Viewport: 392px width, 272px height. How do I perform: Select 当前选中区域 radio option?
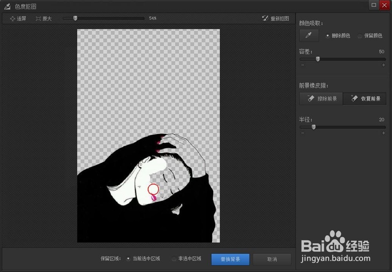[143, 259]
